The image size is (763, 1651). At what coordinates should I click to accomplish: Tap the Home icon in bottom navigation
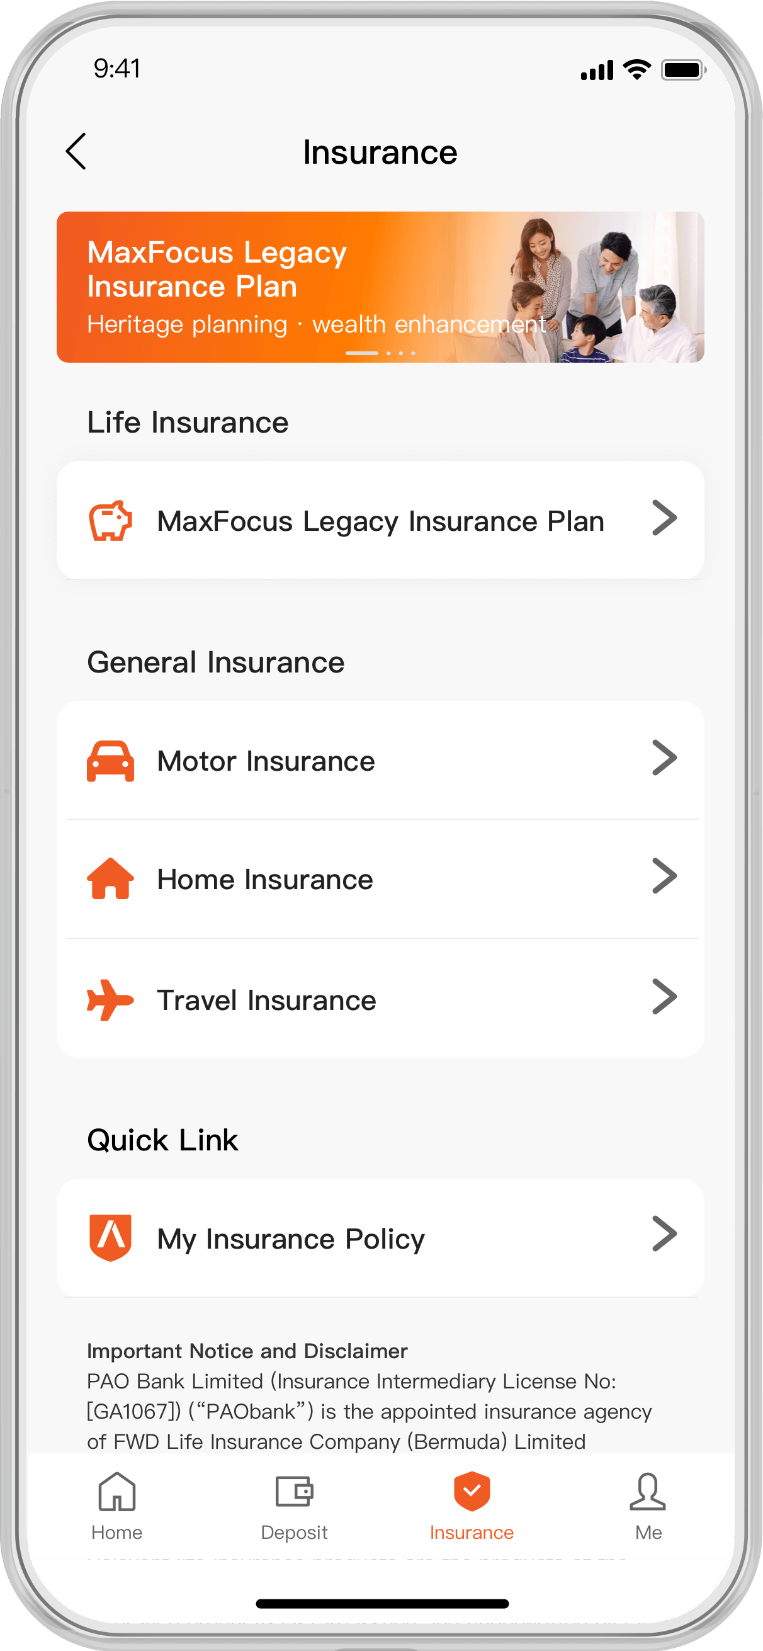pos(116,1492)
